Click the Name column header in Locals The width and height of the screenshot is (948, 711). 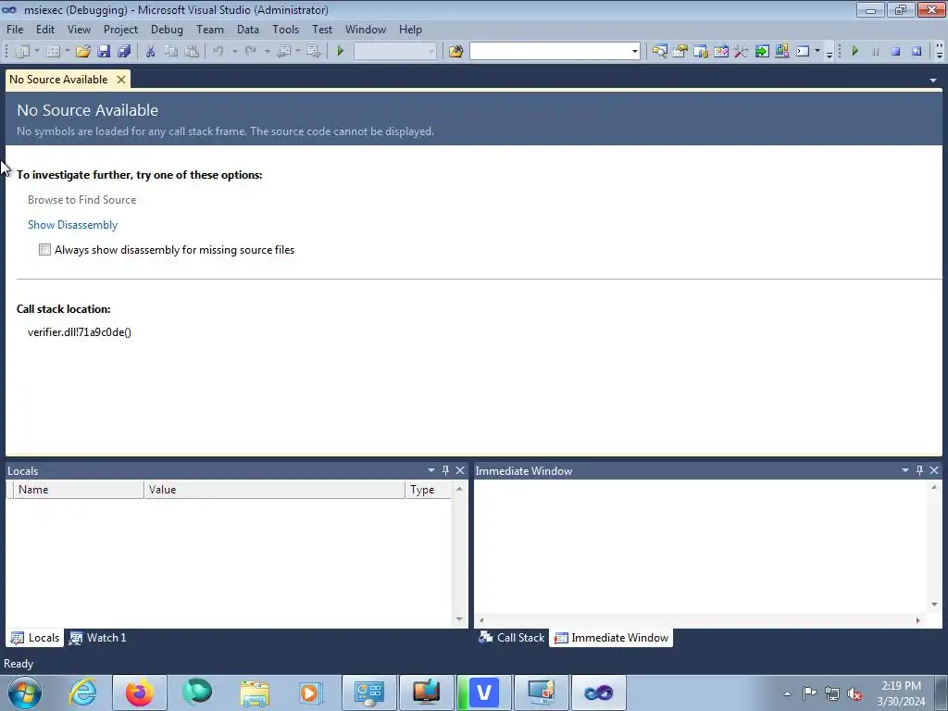tap(79, 490)
